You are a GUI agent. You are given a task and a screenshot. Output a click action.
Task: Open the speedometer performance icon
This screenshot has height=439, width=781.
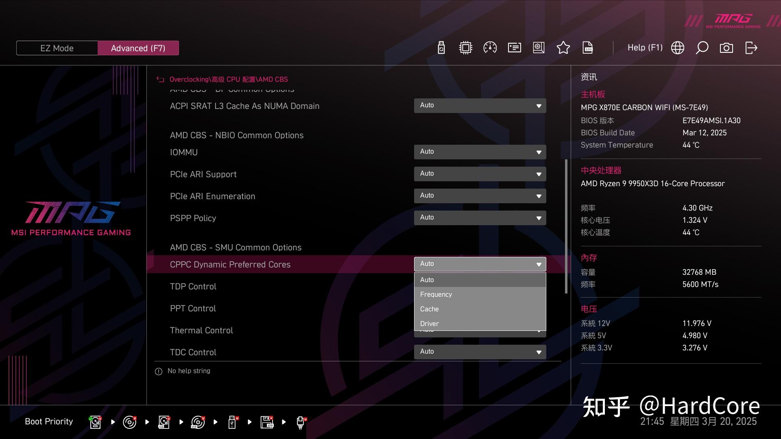pos(490,48)
